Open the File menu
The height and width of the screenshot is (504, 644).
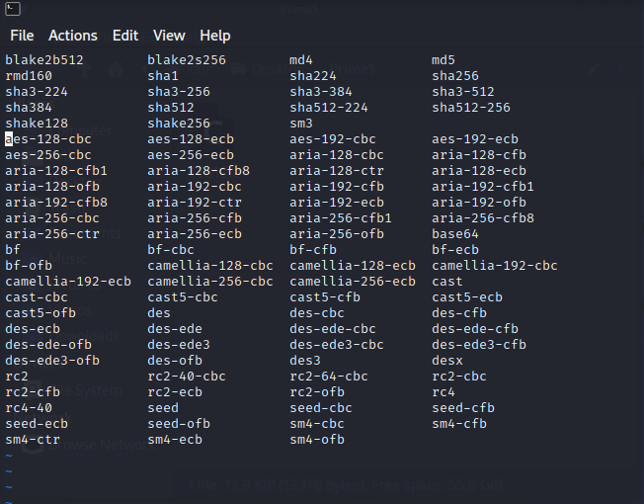(x=22, y=36)
